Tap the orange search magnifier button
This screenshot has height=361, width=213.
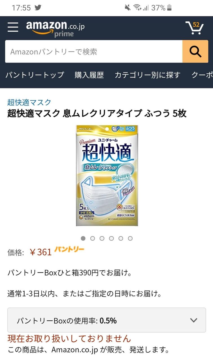coord(195,51)
